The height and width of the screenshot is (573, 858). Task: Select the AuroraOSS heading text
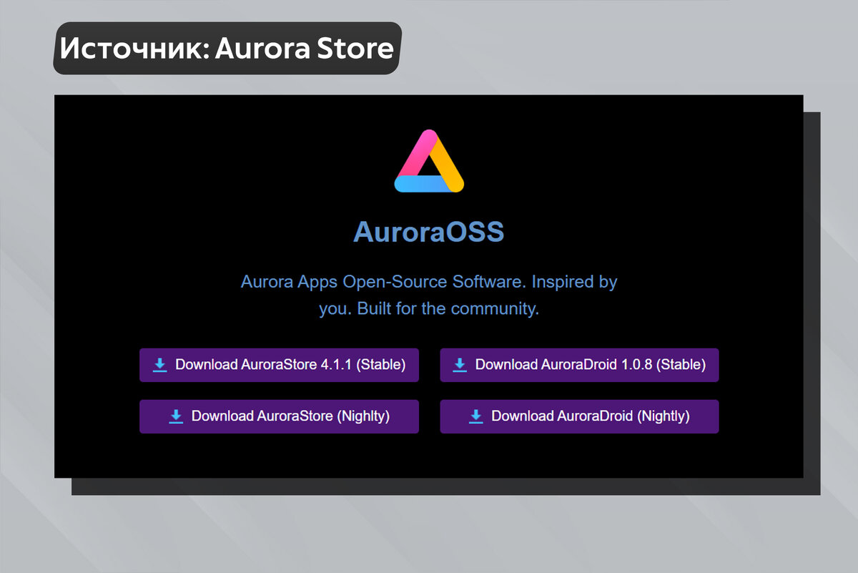tap(429, 232)
